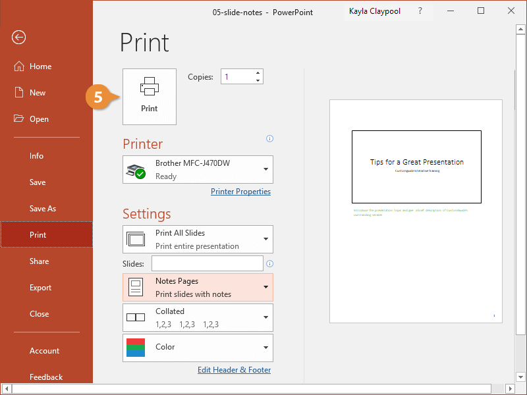The height and width of the screenshot is (395, 527).
Task: Increase copies with the up stepper arrow
Action: click(257, 72)
